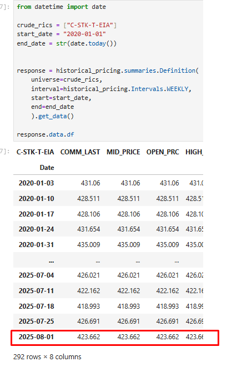Viewport: 247px width, 367px height.
Task: Click the 292 rows × 8 columns summary
Action: 47,356
